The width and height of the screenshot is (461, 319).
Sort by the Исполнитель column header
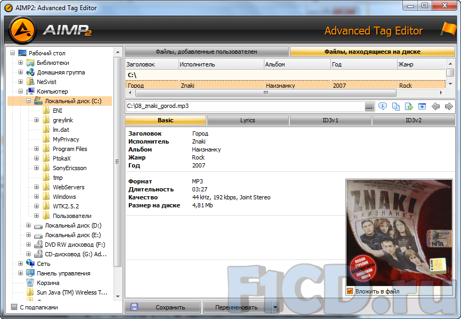tap(221, 64)
